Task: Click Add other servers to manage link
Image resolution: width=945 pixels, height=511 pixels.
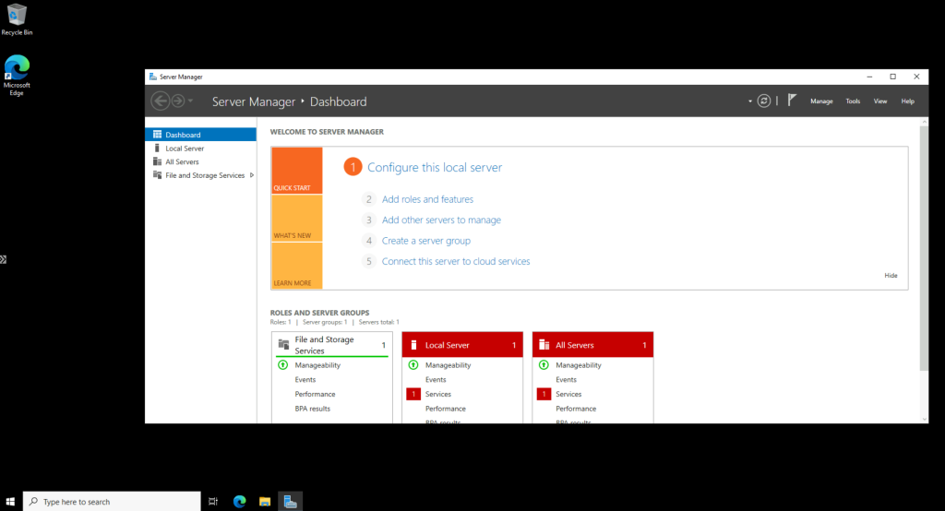Action: [441, 220]
